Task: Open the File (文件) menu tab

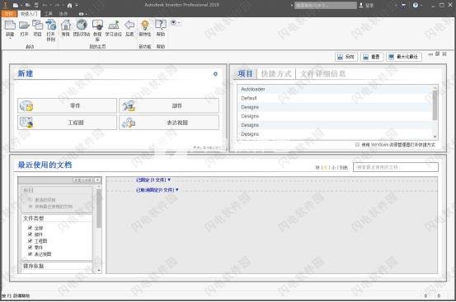Action: 9,14
